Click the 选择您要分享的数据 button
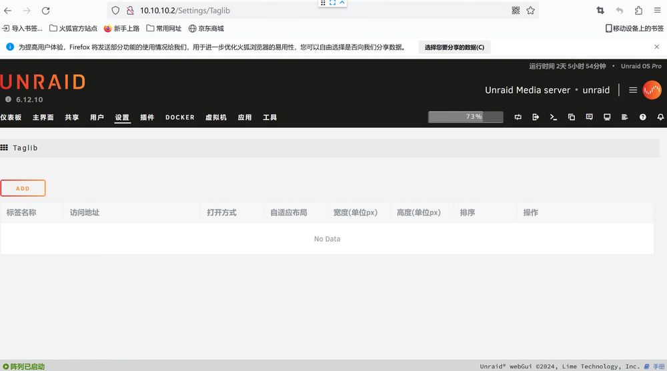This screenshot has height=371, width=667. coord(454,47)
